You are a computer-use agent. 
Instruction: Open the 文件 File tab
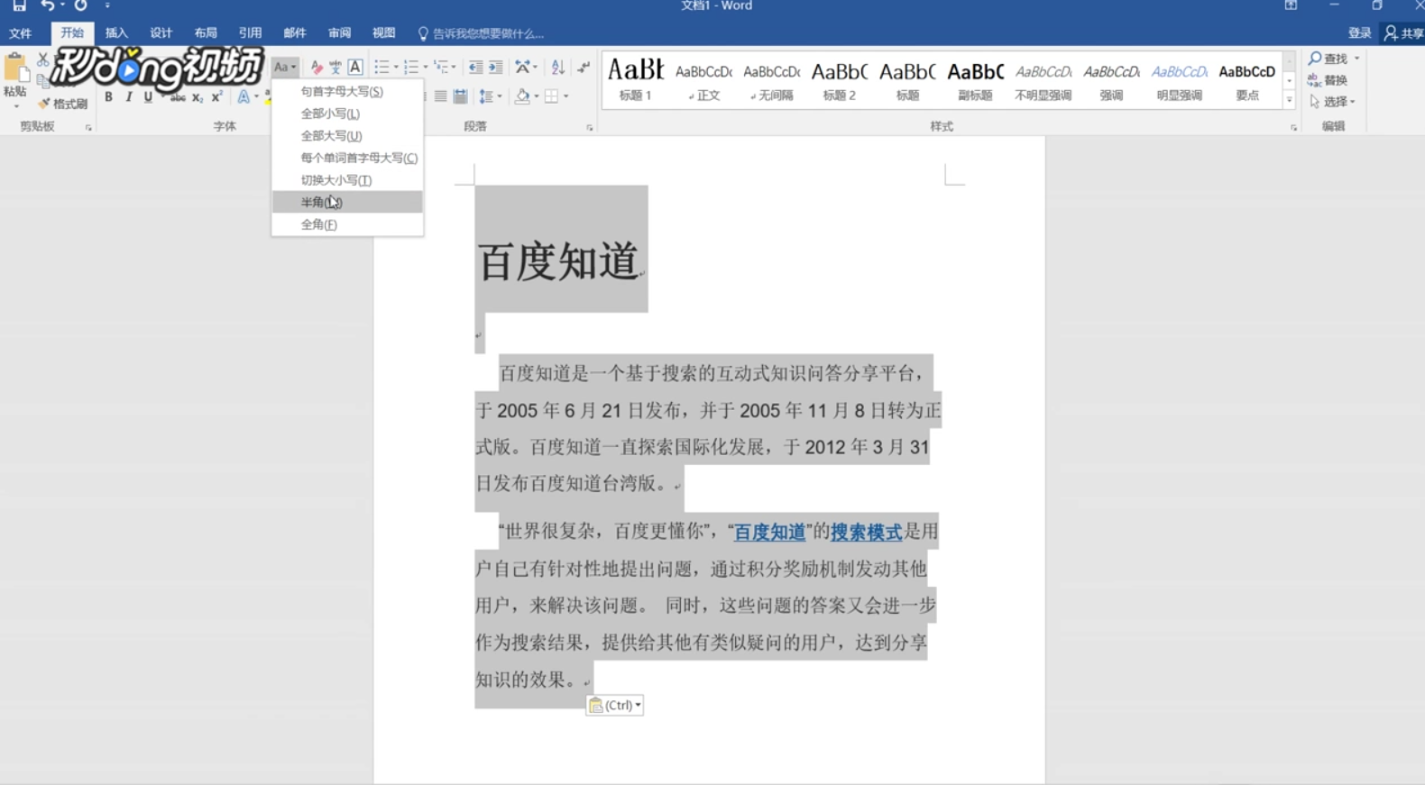coord(20,33)
